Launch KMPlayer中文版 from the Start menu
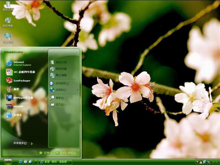220x165 pixels. click(x=20, y=98)
